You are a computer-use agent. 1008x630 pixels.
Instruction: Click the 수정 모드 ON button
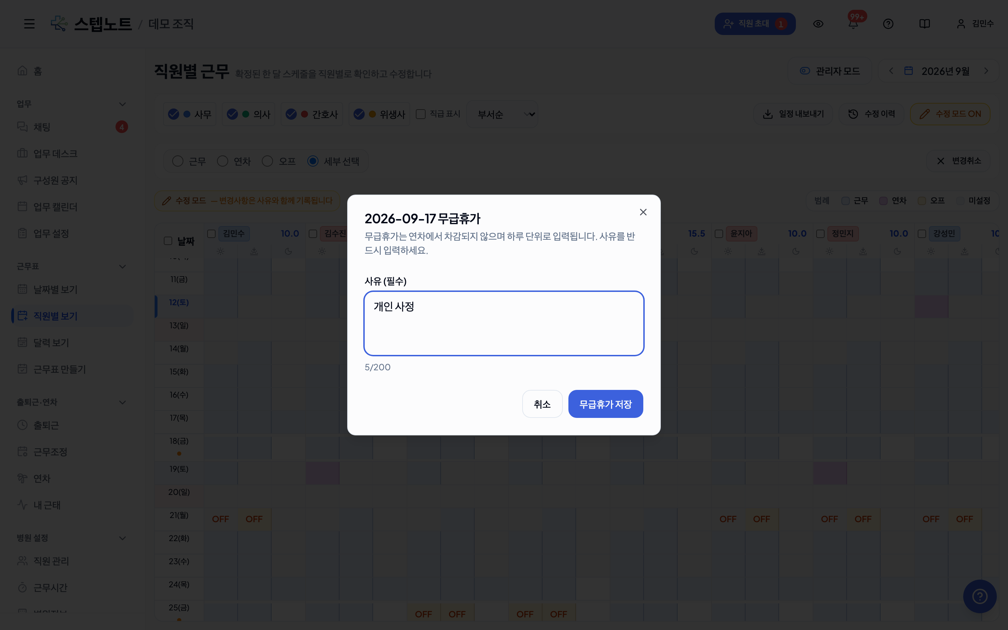click(x=950, y=114)
